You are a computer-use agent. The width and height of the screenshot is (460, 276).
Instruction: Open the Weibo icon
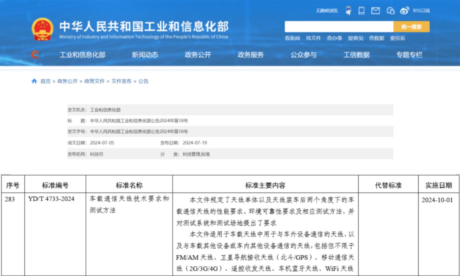pyautogui.click(x=405, y=11)
